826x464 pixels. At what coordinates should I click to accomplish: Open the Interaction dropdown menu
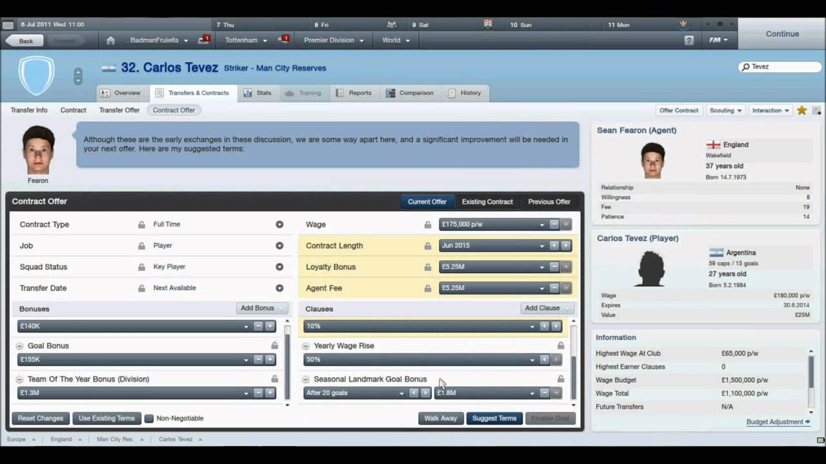coord(771,110)
